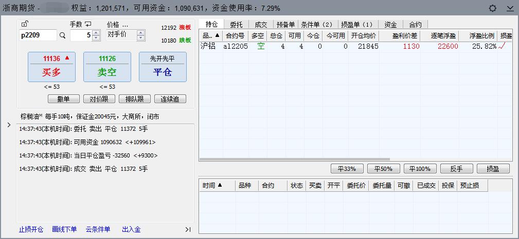Click the return-arrow icon beside 手数
Image resolution: width=519 pixels, height=239 pixels.
88,24
